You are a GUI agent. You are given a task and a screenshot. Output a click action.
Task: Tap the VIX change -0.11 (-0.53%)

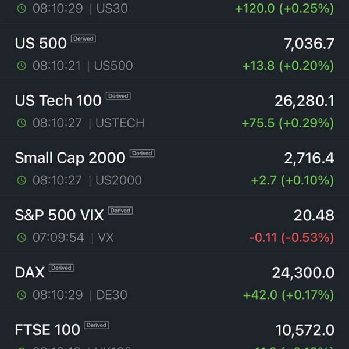point(291,237)
